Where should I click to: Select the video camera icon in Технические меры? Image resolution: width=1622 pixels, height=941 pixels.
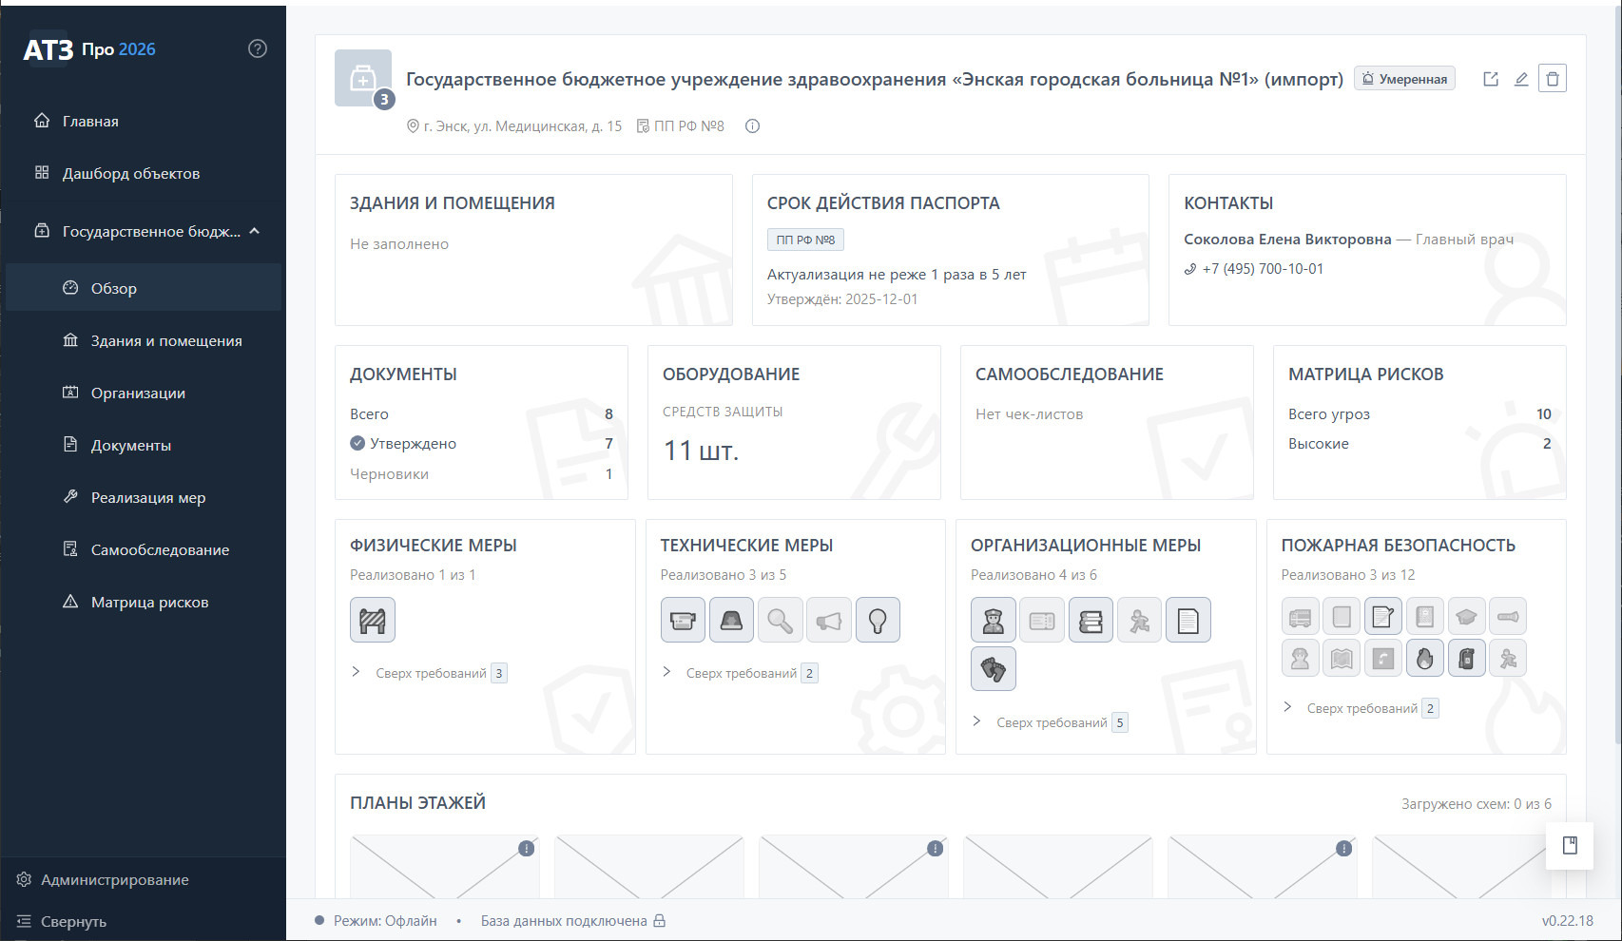(x=683, y=621)
